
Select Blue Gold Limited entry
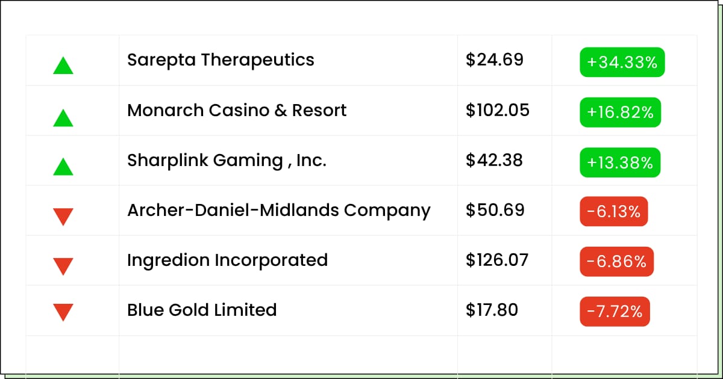point(202,310)
